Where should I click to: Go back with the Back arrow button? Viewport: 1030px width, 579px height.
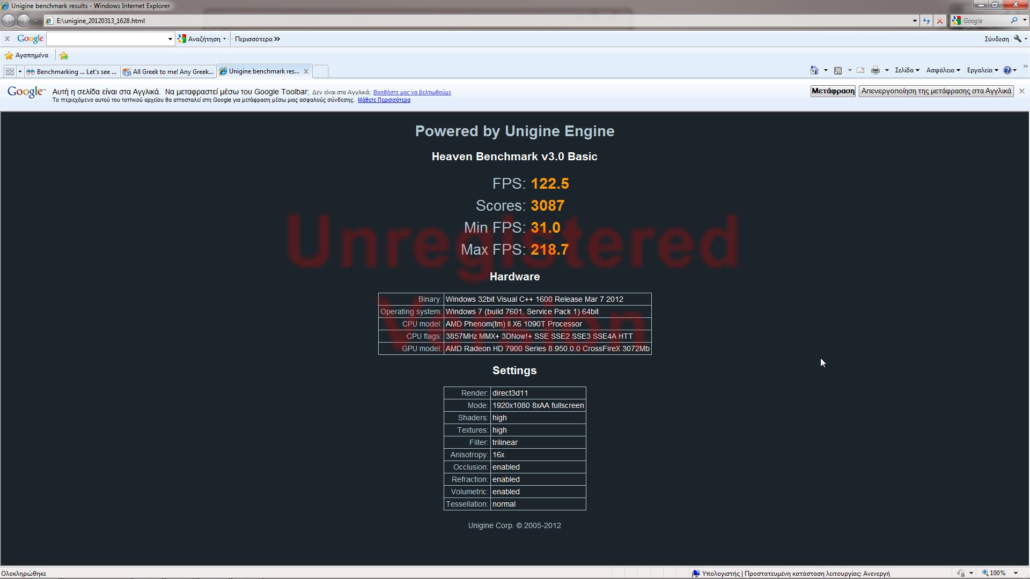(x=9, y=20)
